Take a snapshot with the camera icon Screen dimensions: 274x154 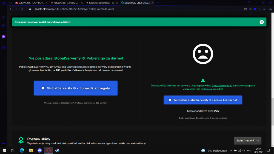tap(250, 9)
